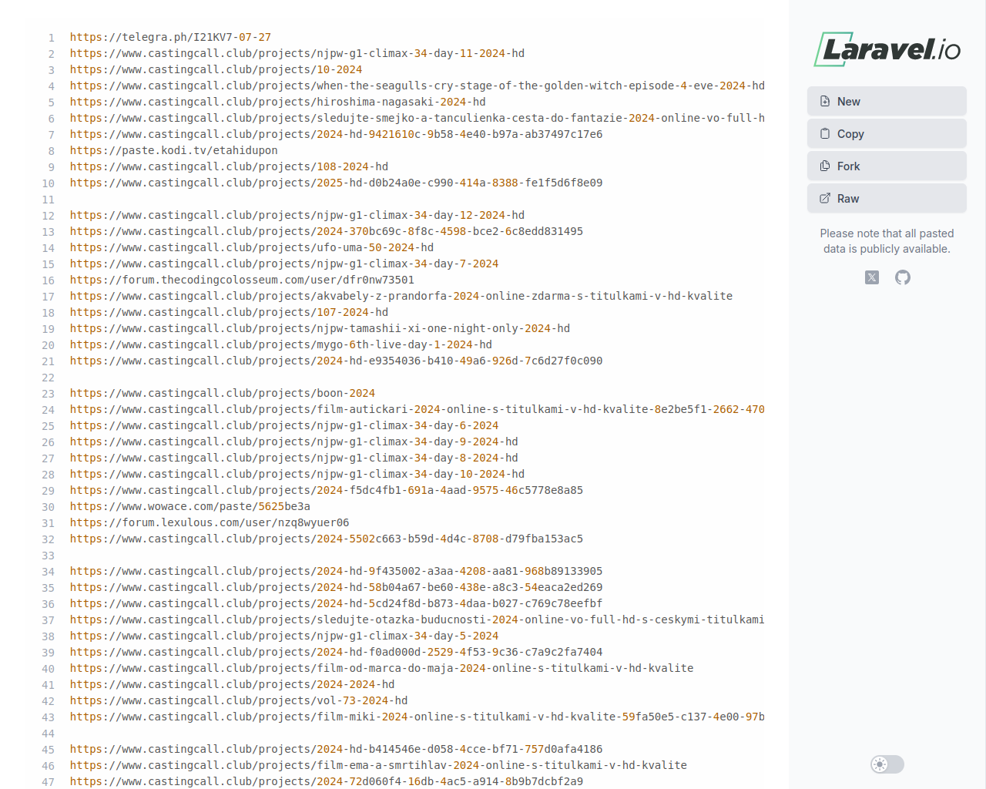Click the film-od-marca-do-maja URL

[x=382, y=668]
